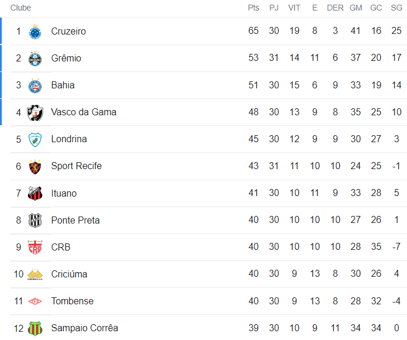Open the Cruzeiro team name link
Screen dimensions: 407x340
pyautogui.click(x=68, y=32)
